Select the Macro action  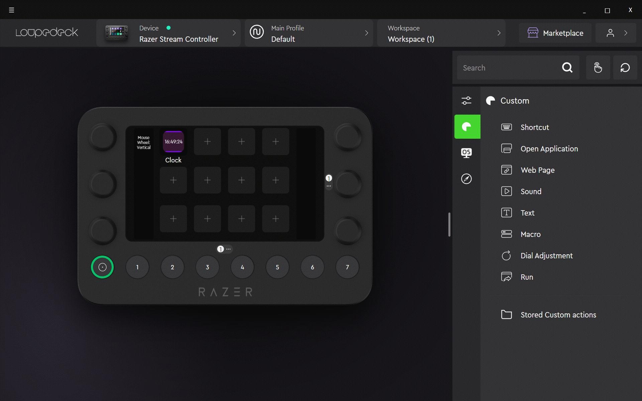pos(531,234)
